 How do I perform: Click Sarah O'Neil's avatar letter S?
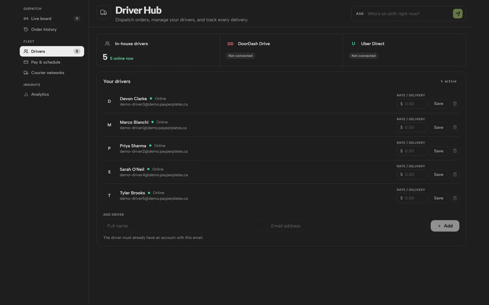[x=109, y=172]
